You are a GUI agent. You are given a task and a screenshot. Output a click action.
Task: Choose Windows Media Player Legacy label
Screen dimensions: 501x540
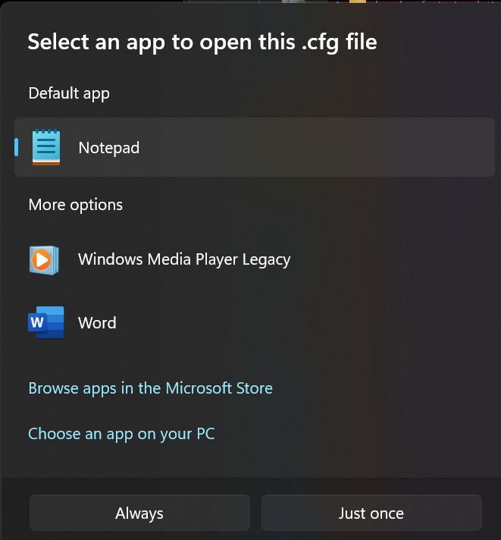pyautogui.click(x=184, y=259)
